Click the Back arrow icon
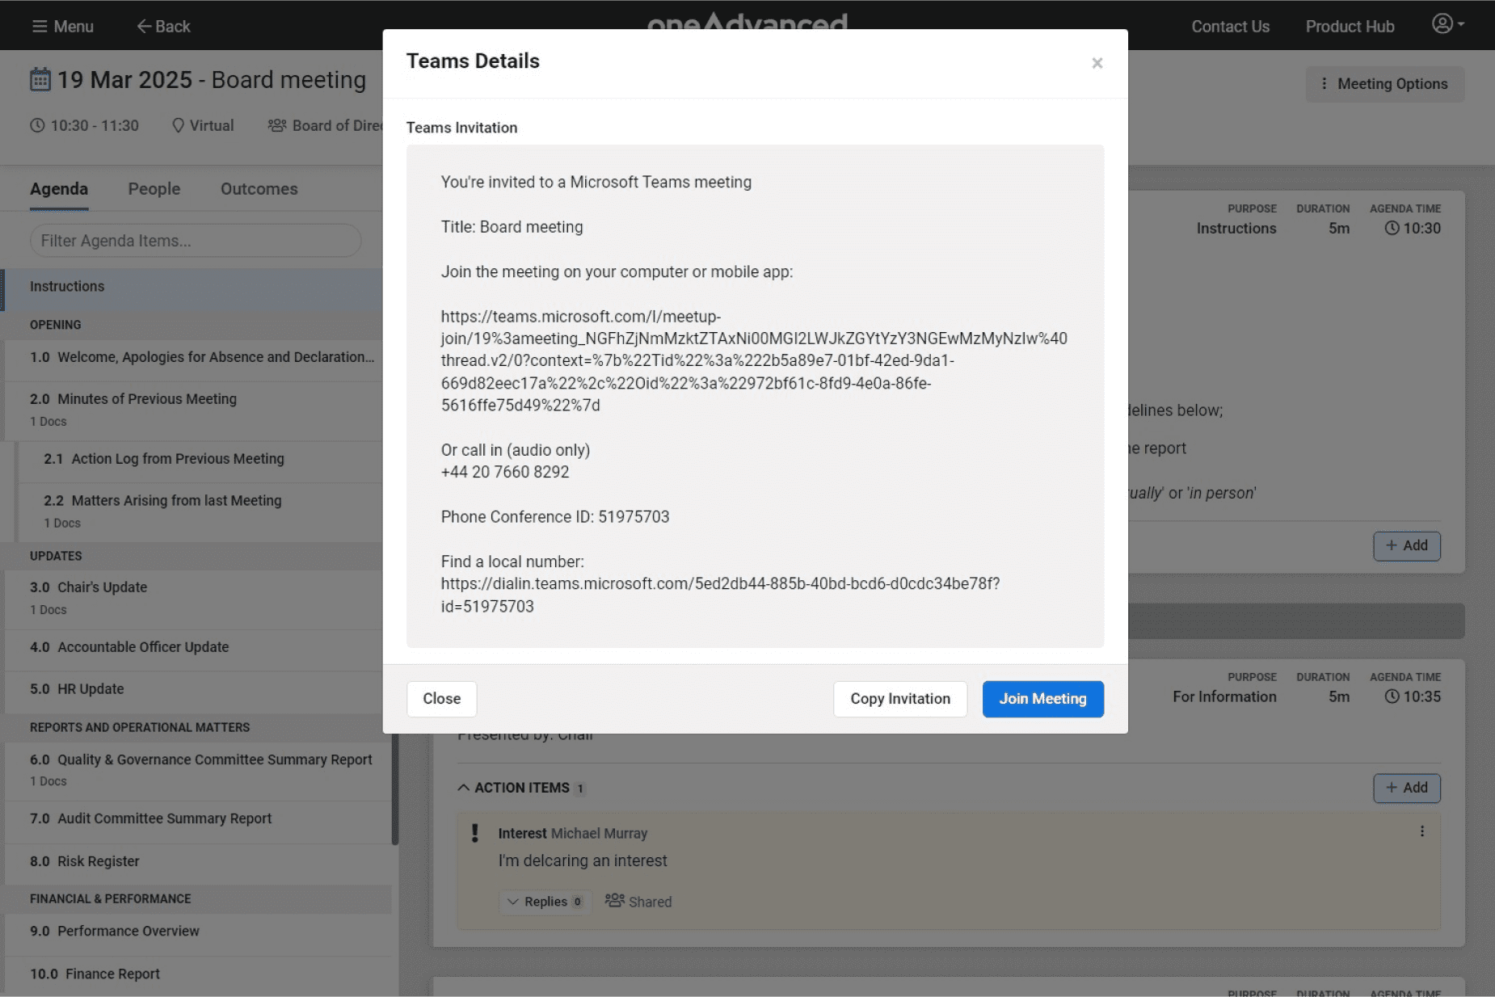 click(x=144, y=27)
